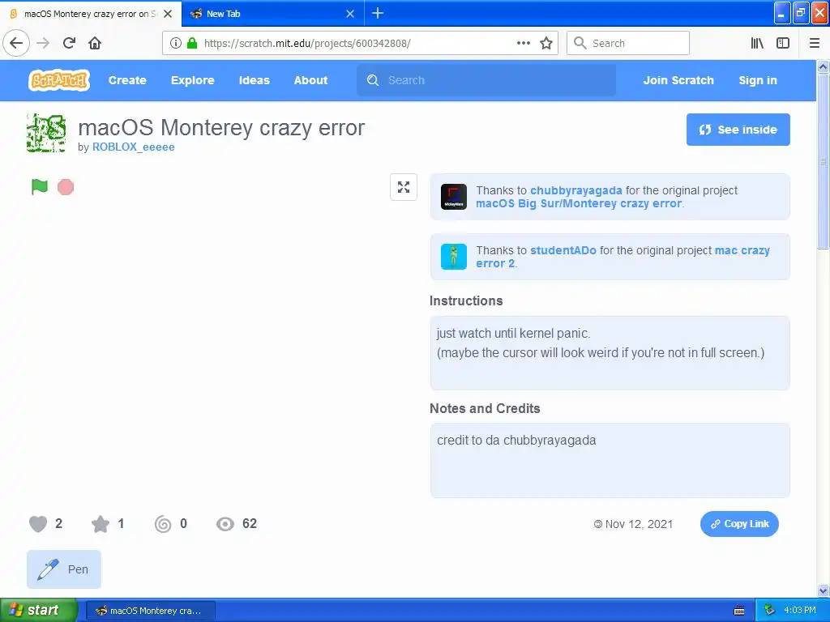
Task: Open chubbyrayagada profile link
Action: pos(576,190)
